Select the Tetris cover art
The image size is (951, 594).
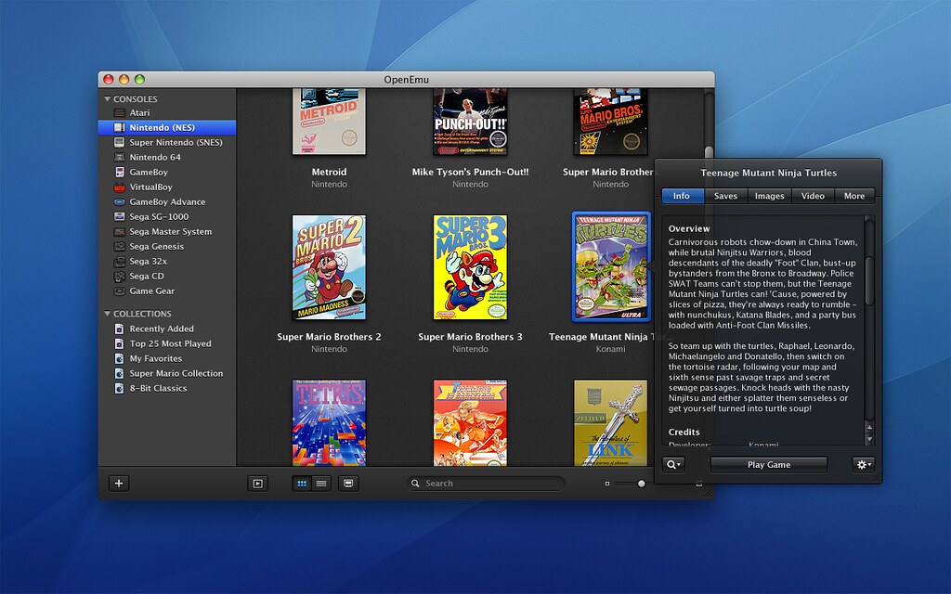point(330,422)
